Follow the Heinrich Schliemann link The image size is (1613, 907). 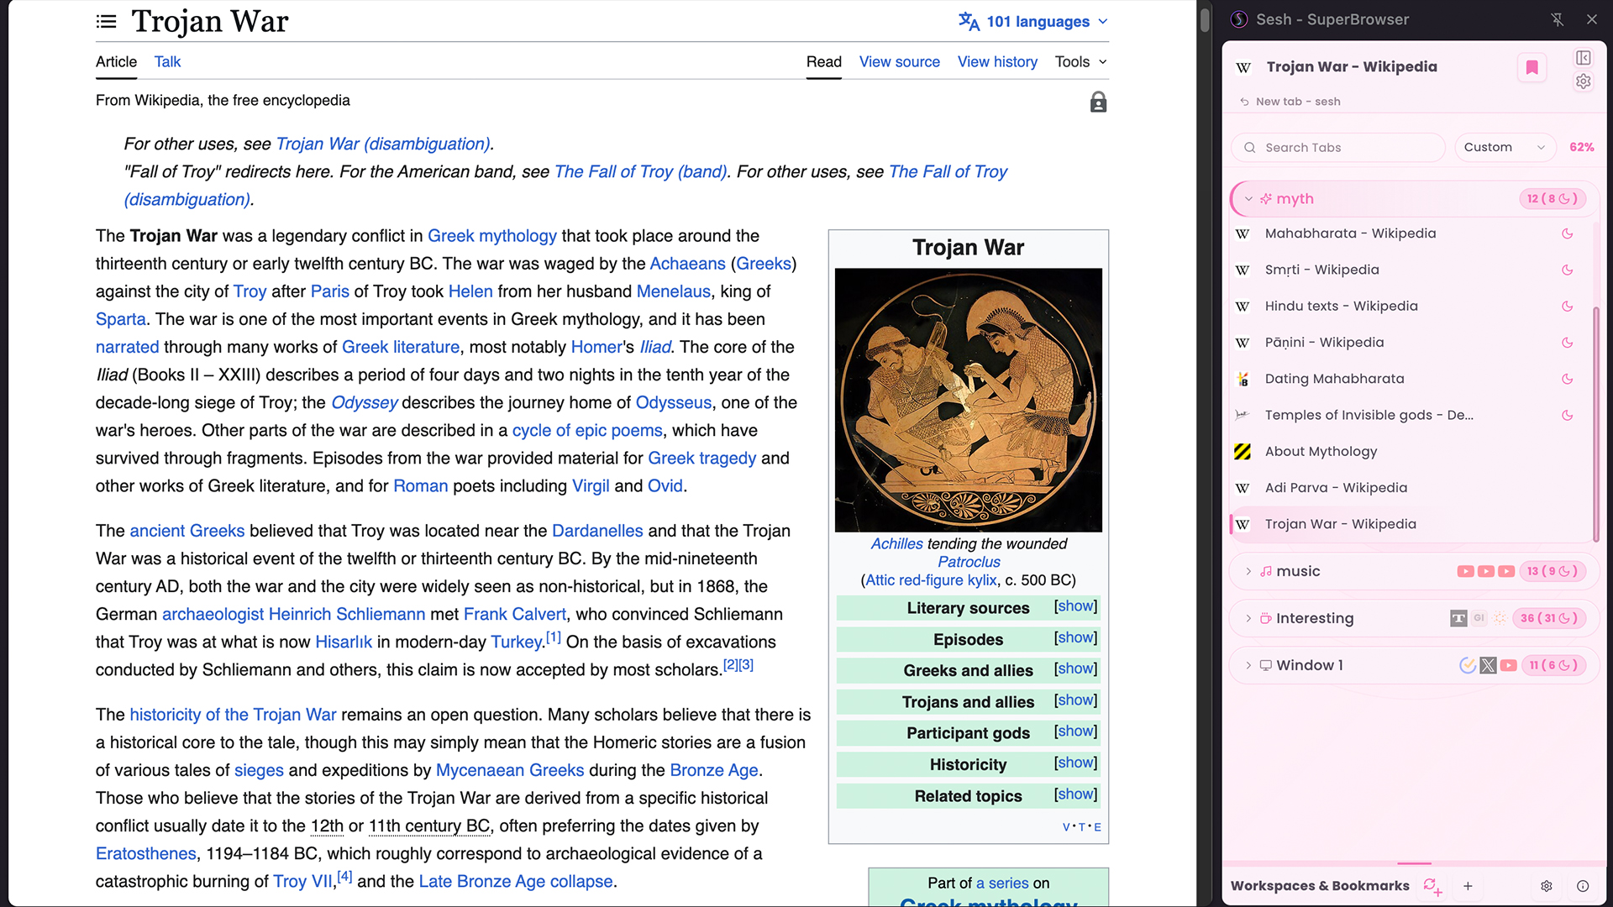pos(347,614)
